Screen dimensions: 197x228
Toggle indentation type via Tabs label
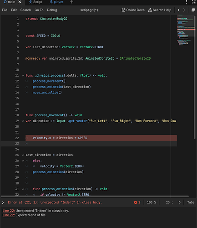pos(191,202)
